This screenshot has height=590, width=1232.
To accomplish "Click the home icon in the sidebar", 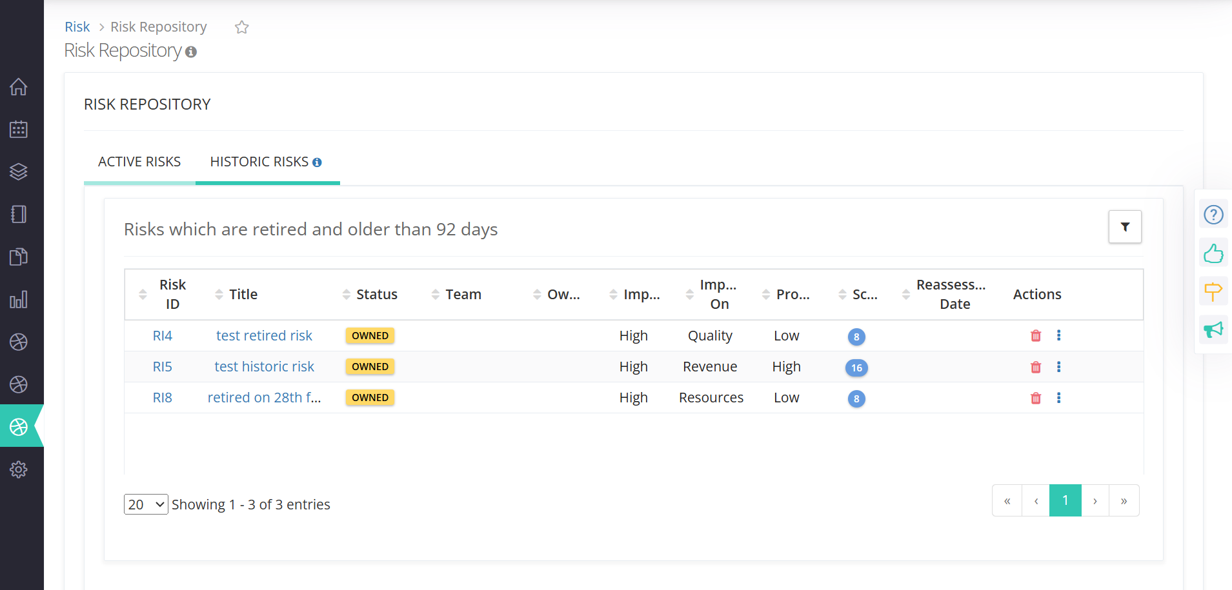I will 19,86.
